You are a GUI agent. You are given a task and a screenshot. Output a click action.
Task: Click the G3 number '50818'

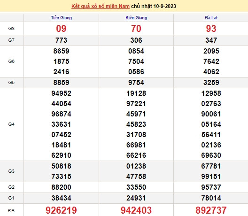[x=61, y=166]
